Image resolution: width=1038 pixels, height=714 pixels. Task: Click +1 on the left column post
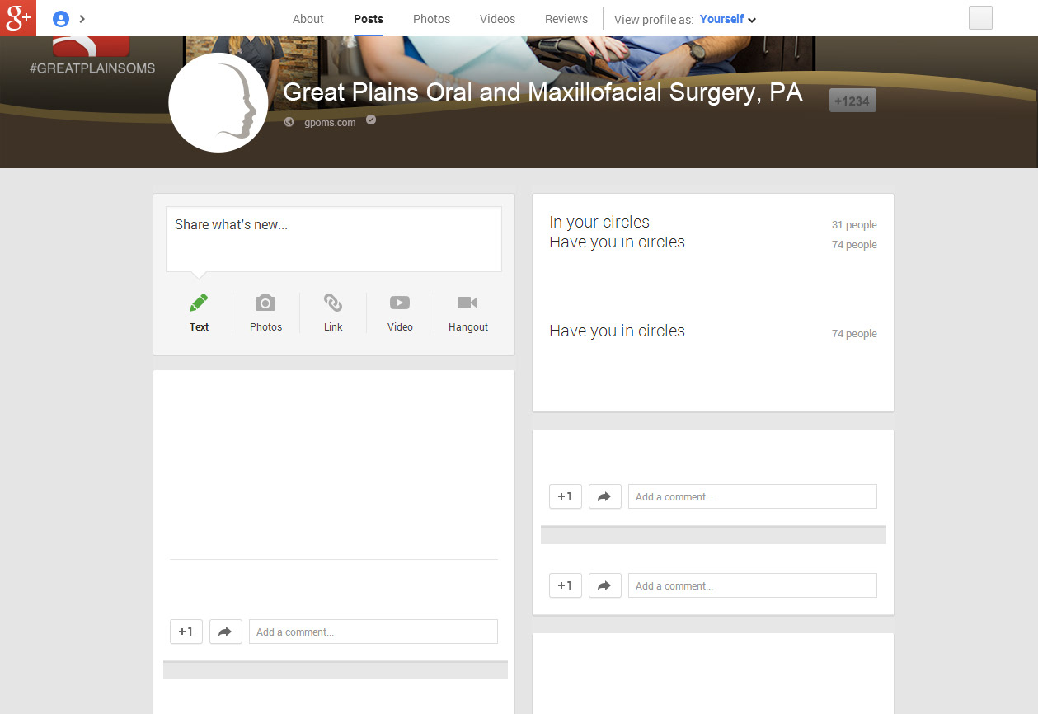point(186,632)
